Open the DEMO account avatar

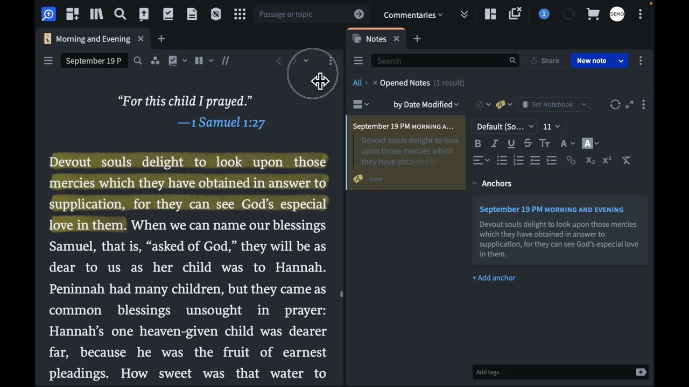pyautogui.click(x=617, y=15)
